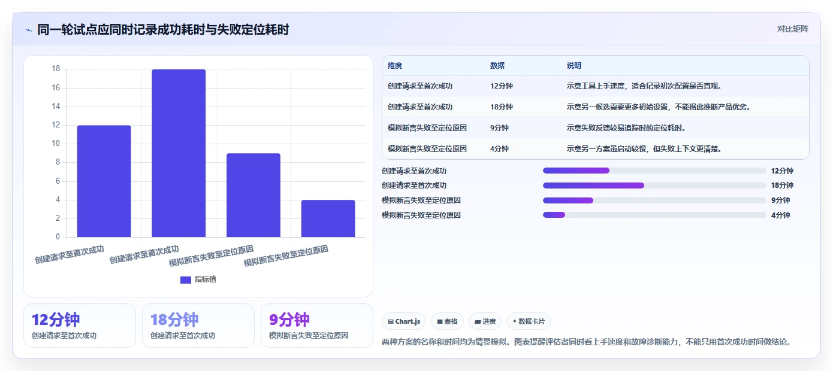
Task: Click the table 数据 cell reading 9分钟
Action: (499, 128)
